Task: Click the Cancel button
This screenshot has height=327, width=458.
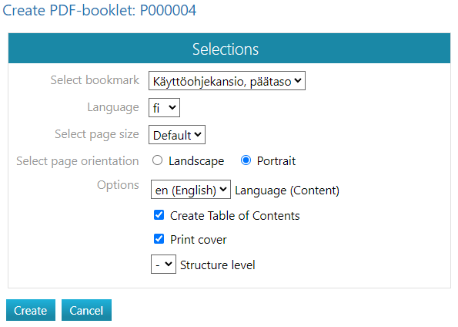Action: [86, 310]
